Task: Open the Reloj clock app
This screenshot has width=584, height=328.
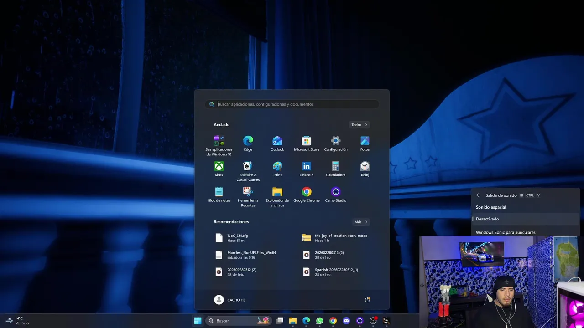Action: coord(365,169)
